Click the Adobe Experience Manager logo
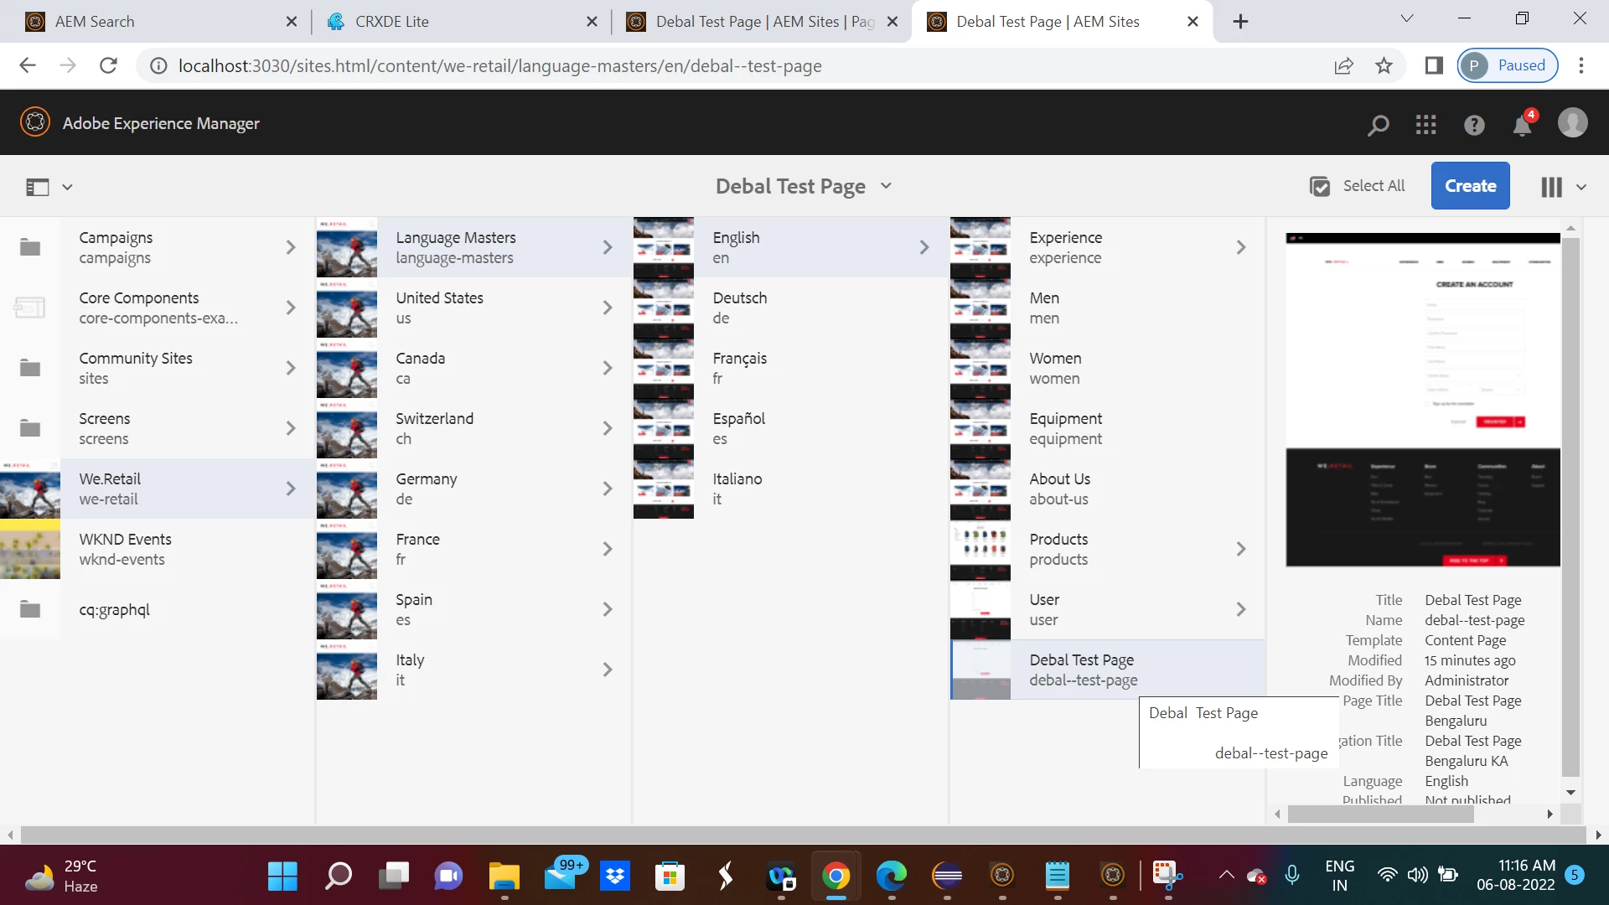Screen dimensions: 1609x905 pyautogui.click(x=35, y=122)
